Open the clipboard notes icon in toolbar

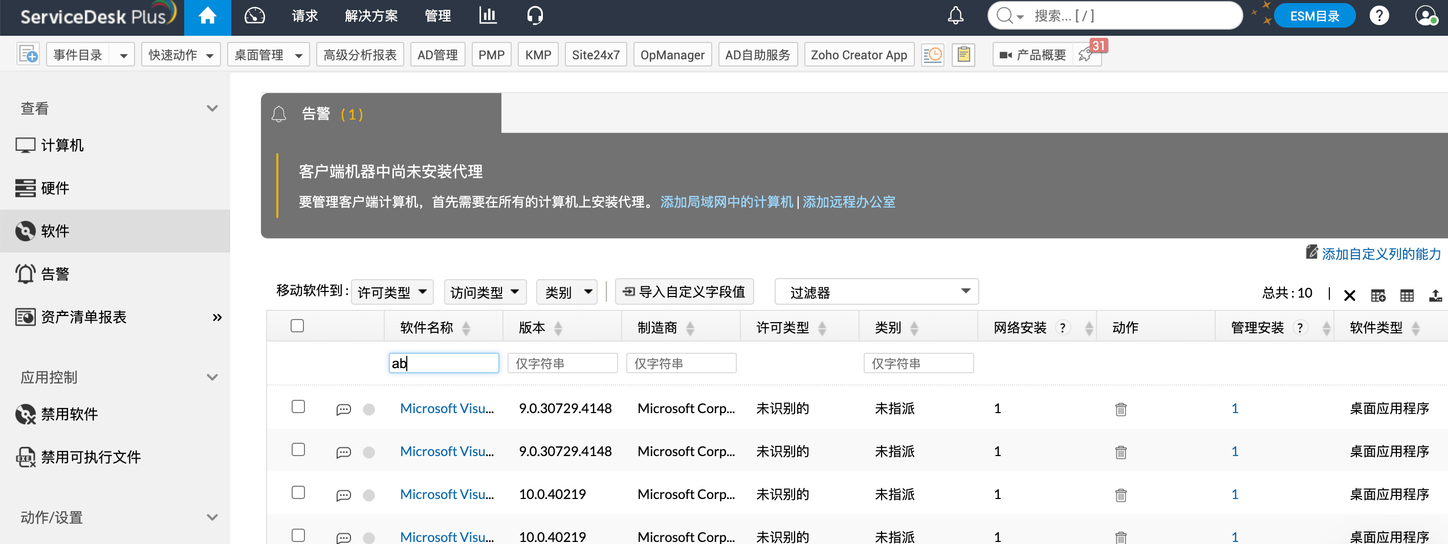(963, 54)
